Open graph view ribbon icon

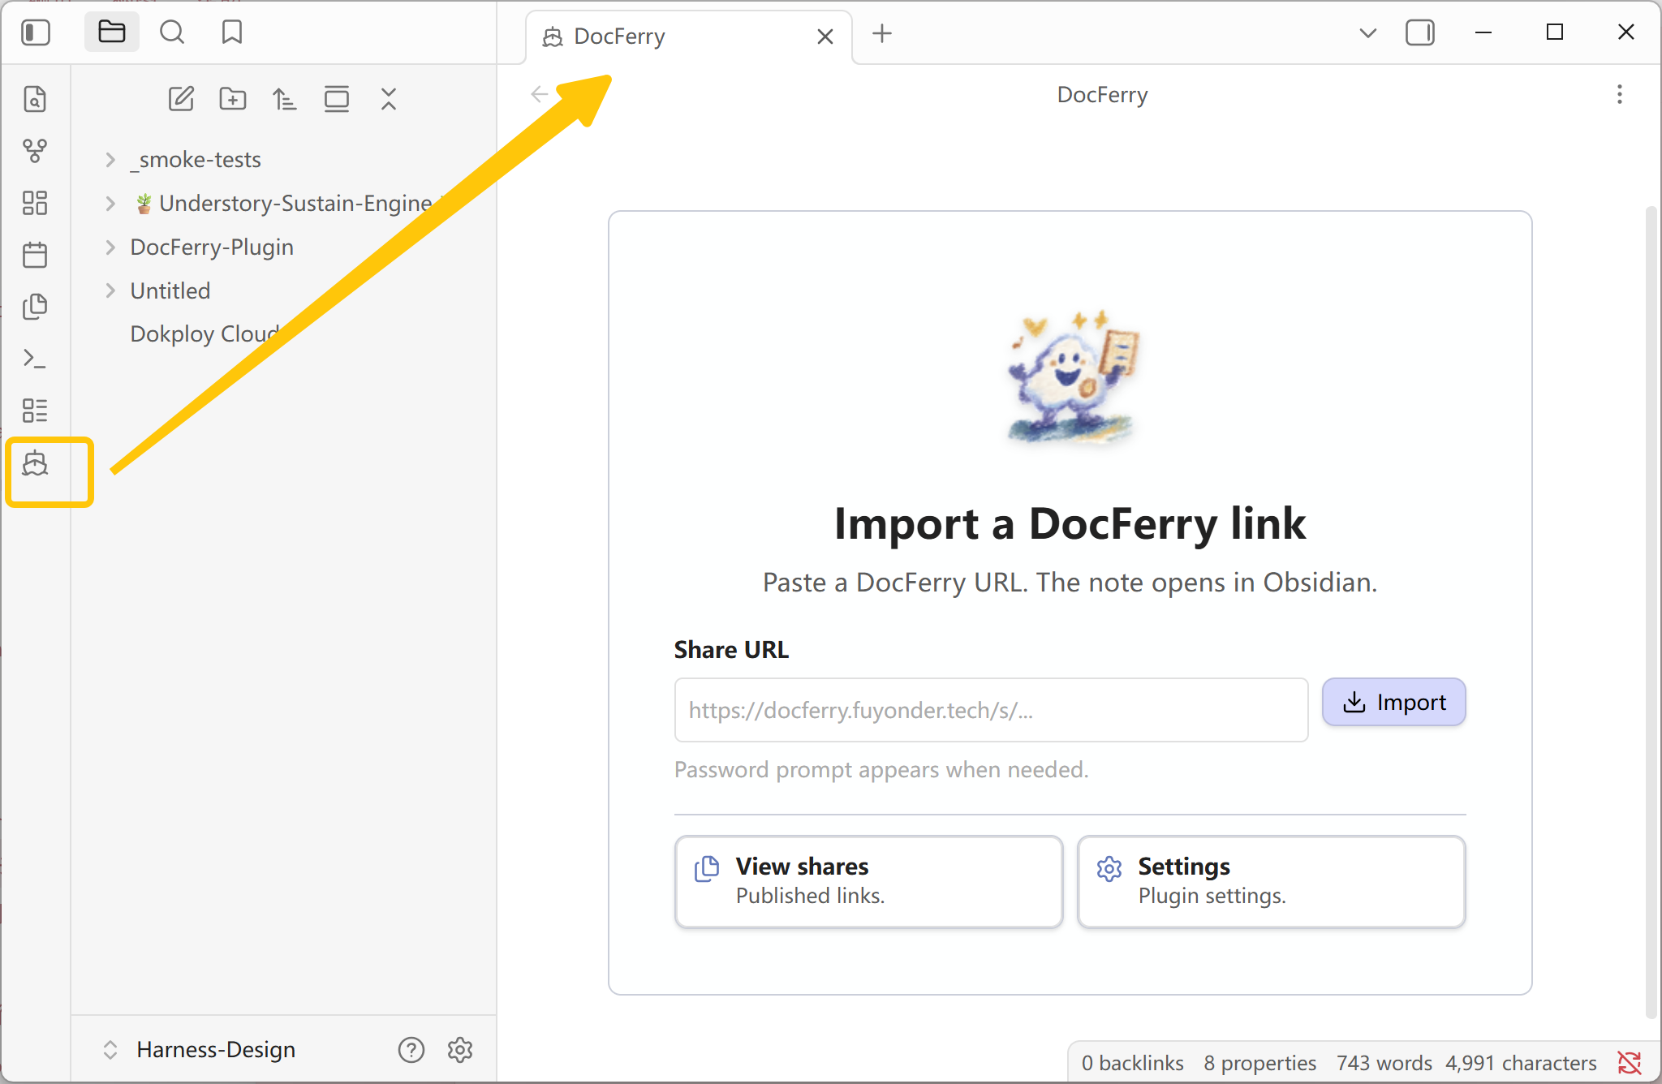click(35, 151)
